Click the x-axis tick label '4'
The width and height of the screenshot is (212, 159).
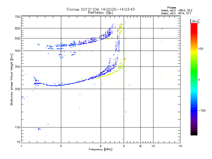pos(101,146)
